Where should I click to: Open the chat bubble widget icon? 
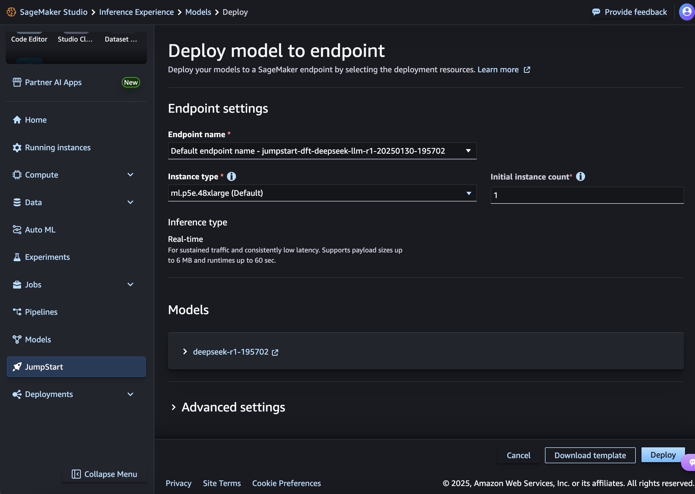pos(690,462)
